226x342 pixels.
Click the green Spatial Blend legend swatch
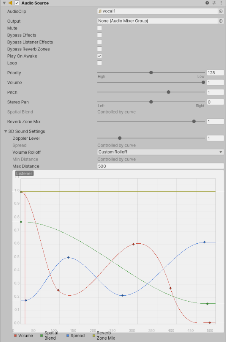42,336
